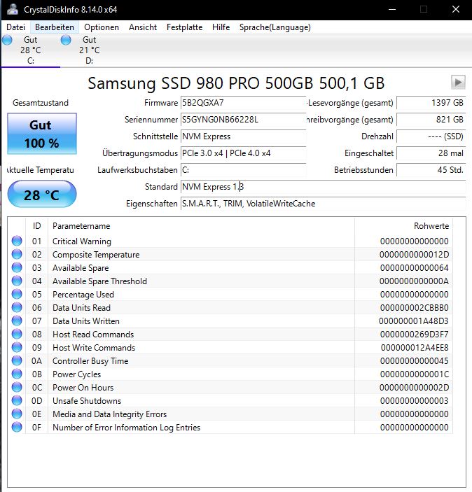Click the Schnittstelle field NVM Express
The width and height of the screenshot is (472, 492).
pyautogui.click(x=244, y=136)
